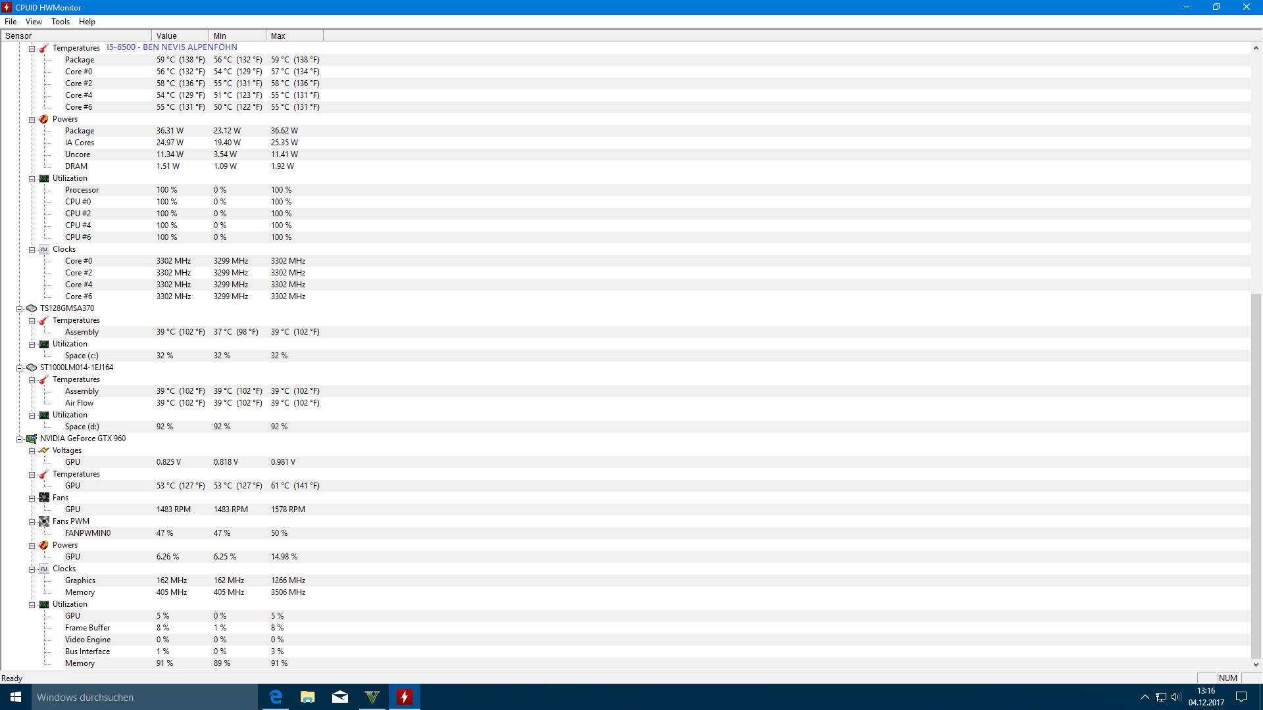Click the vertical scrollbar down arrow
This screenshot has height=710, width=1263.
pyautogui.click(x=1256, y=665)
